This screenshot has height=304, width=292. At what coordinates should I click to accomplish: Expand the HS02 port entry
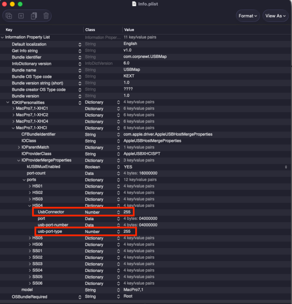30,193
